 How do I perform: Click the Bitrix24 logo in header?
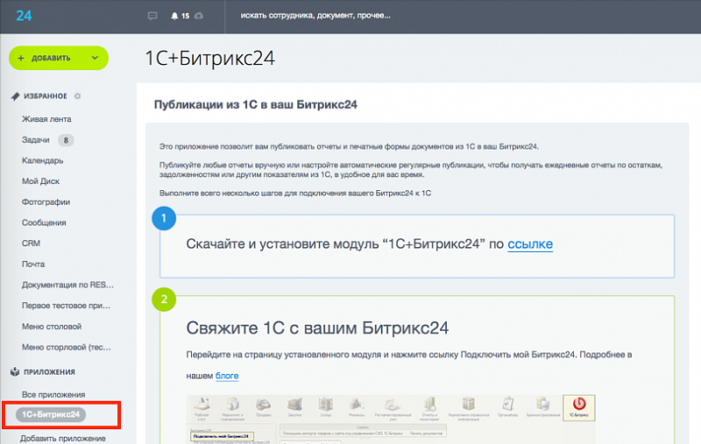pyautogui.click(x=24, y=16)
